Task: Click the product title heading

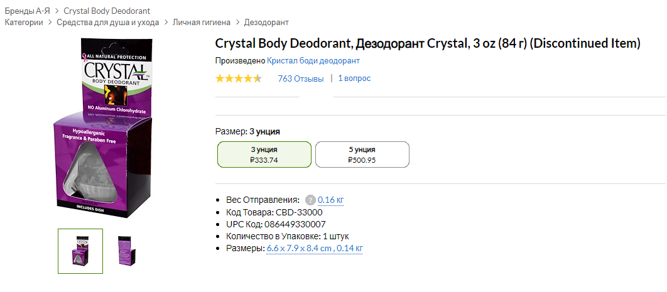Action: click(x=428, y=43)
